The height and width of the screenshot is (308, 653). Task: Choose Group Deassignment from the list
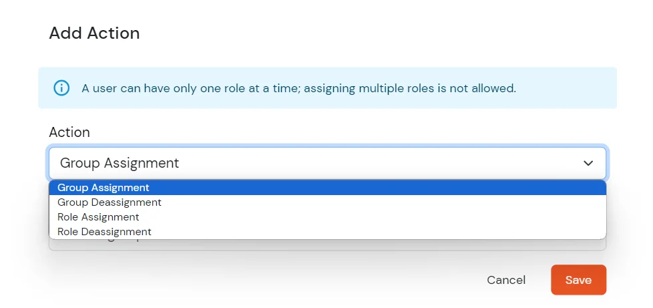110,202
